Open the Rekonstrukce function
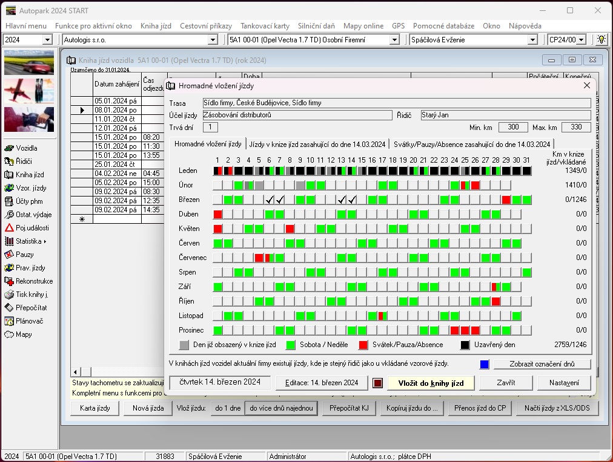This screenshot has width=613, height=462. pos(28,281)
